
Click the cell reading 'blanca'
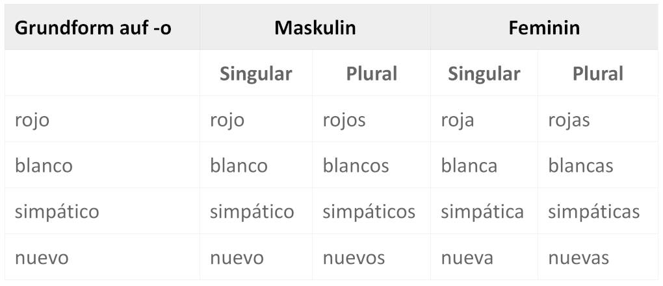tap(469, 166)
